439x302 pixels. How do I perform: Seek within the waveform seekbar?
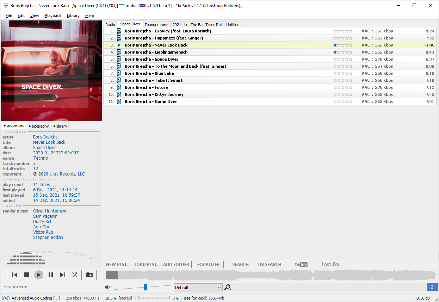271,275
